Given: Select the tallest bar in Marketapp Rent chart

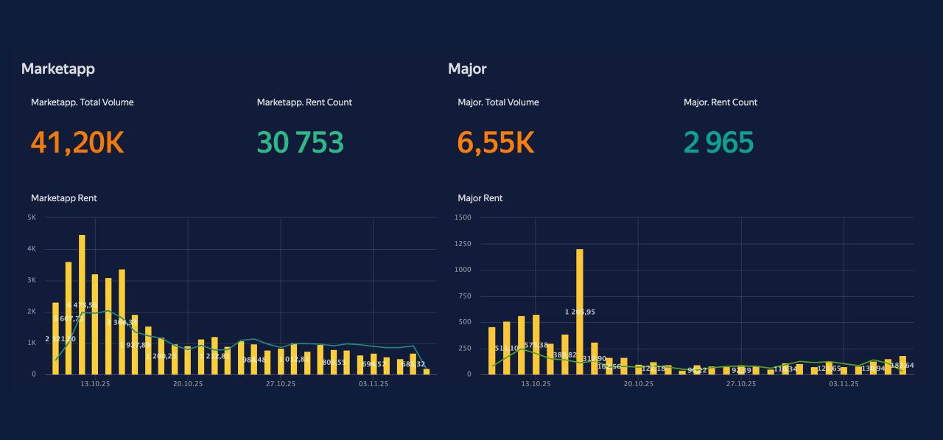Looking at the screenshot, I should [x=82, y=304].
